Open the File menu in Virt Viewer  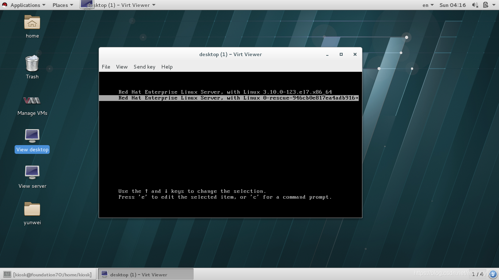click(x=106, y=67)
